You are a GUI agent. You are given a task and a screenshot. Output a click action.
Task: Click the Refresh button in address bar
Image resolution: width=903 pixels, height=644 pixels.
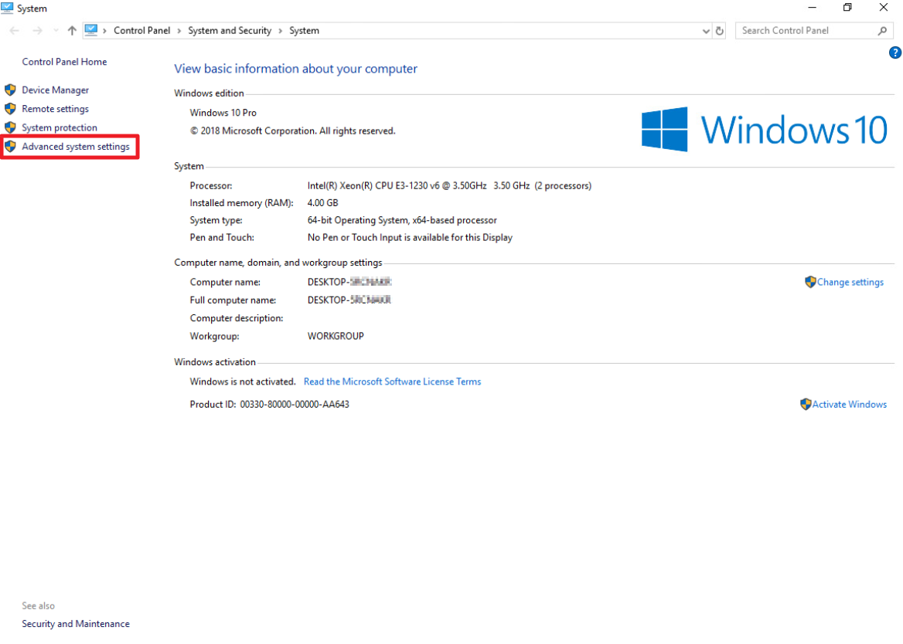[x=719, y=31]
